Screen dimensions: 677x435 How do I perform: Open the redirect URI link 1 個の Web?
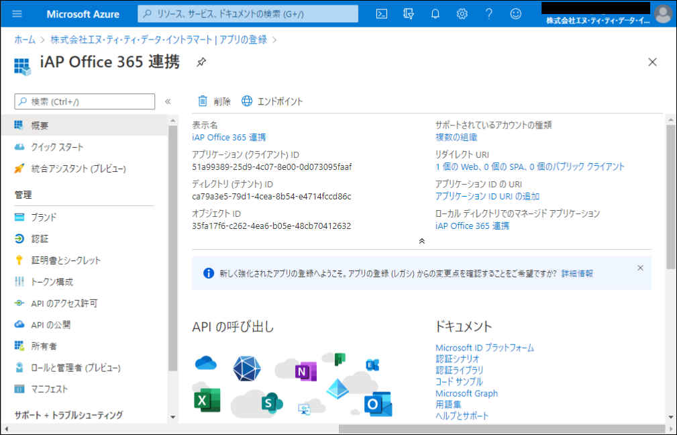[x=530, y=166]
